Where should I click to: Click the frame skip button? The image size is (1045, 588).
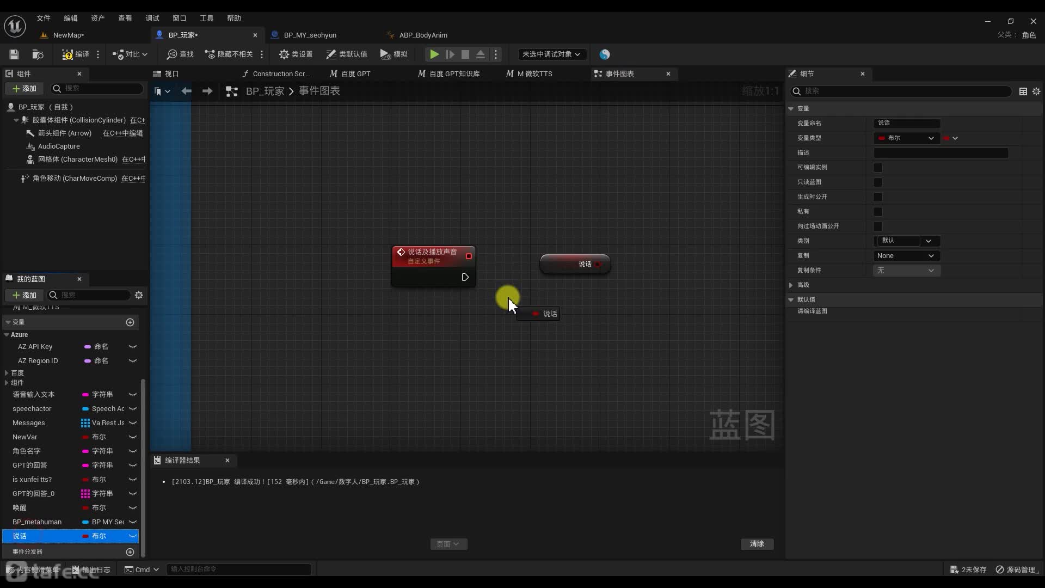click(450, 54)
